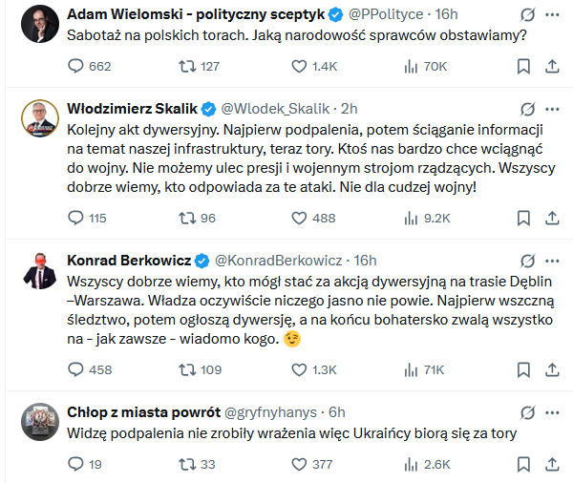View analytics of Konrad Berkowicz's tweet
Viewport: 573px width, 483px height.
413,369
